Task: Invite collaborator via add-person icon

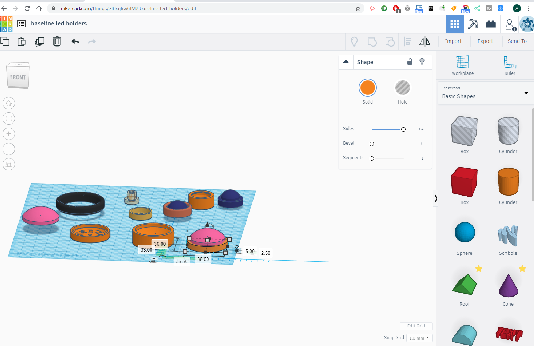Action: click(x=510, y=25)
